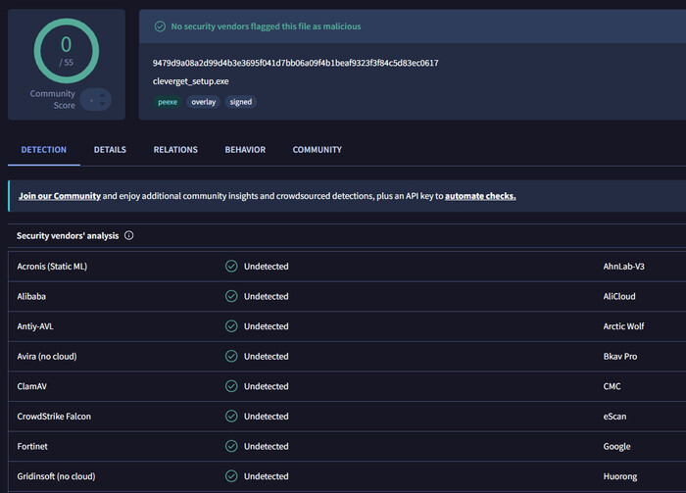Image resolution: width=686 pixels, height=493 pixels.
Task: Click the Alibaba vendor name
Action: [31, 296]
